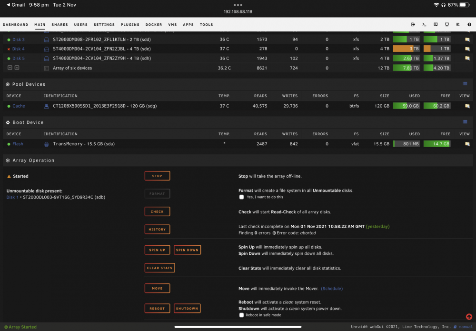Click the Cache used space bar
Screen dimensions: 476x331
tap(407, 106)
